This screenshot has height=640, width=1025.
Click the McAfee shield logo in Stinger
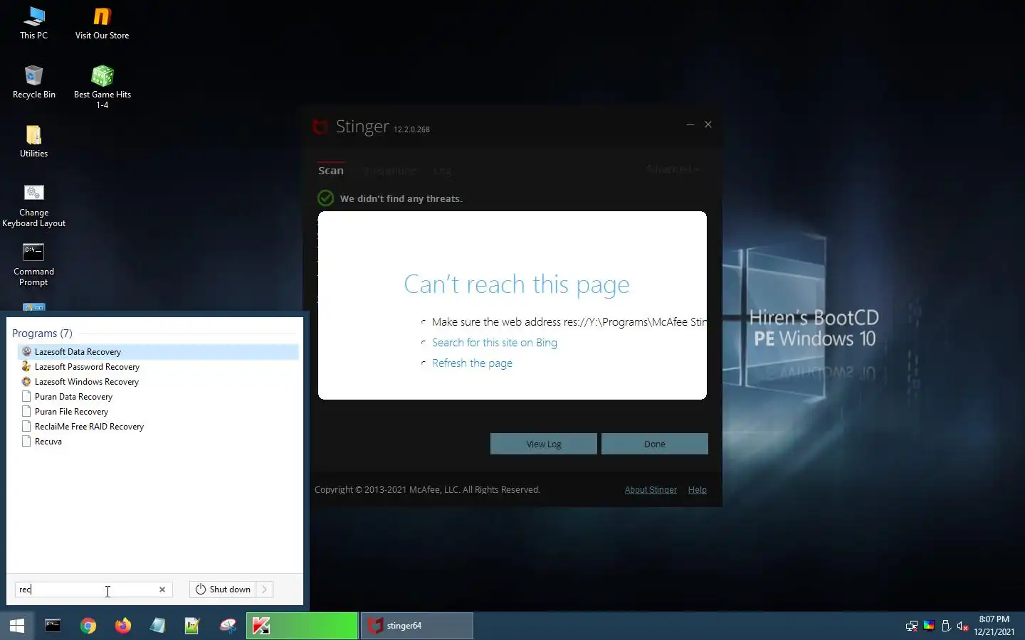[320, 127]
